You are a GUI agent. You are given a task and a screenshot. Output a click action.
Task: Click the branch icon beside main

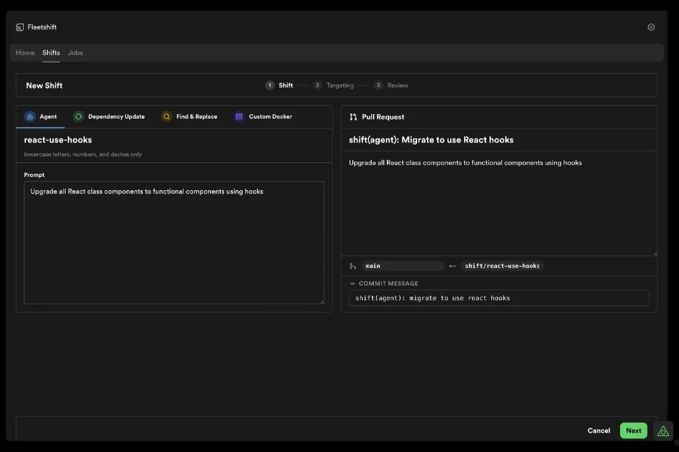point(353,266)
